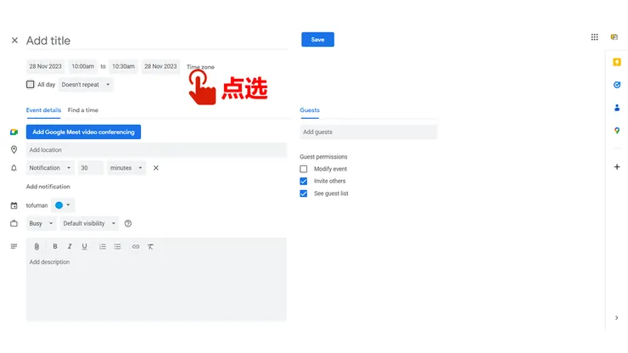Image resolution: width=628 pixels, height=353 pixels.
Task: Open Google apps grid icon
Action: [x=594, y=37]
